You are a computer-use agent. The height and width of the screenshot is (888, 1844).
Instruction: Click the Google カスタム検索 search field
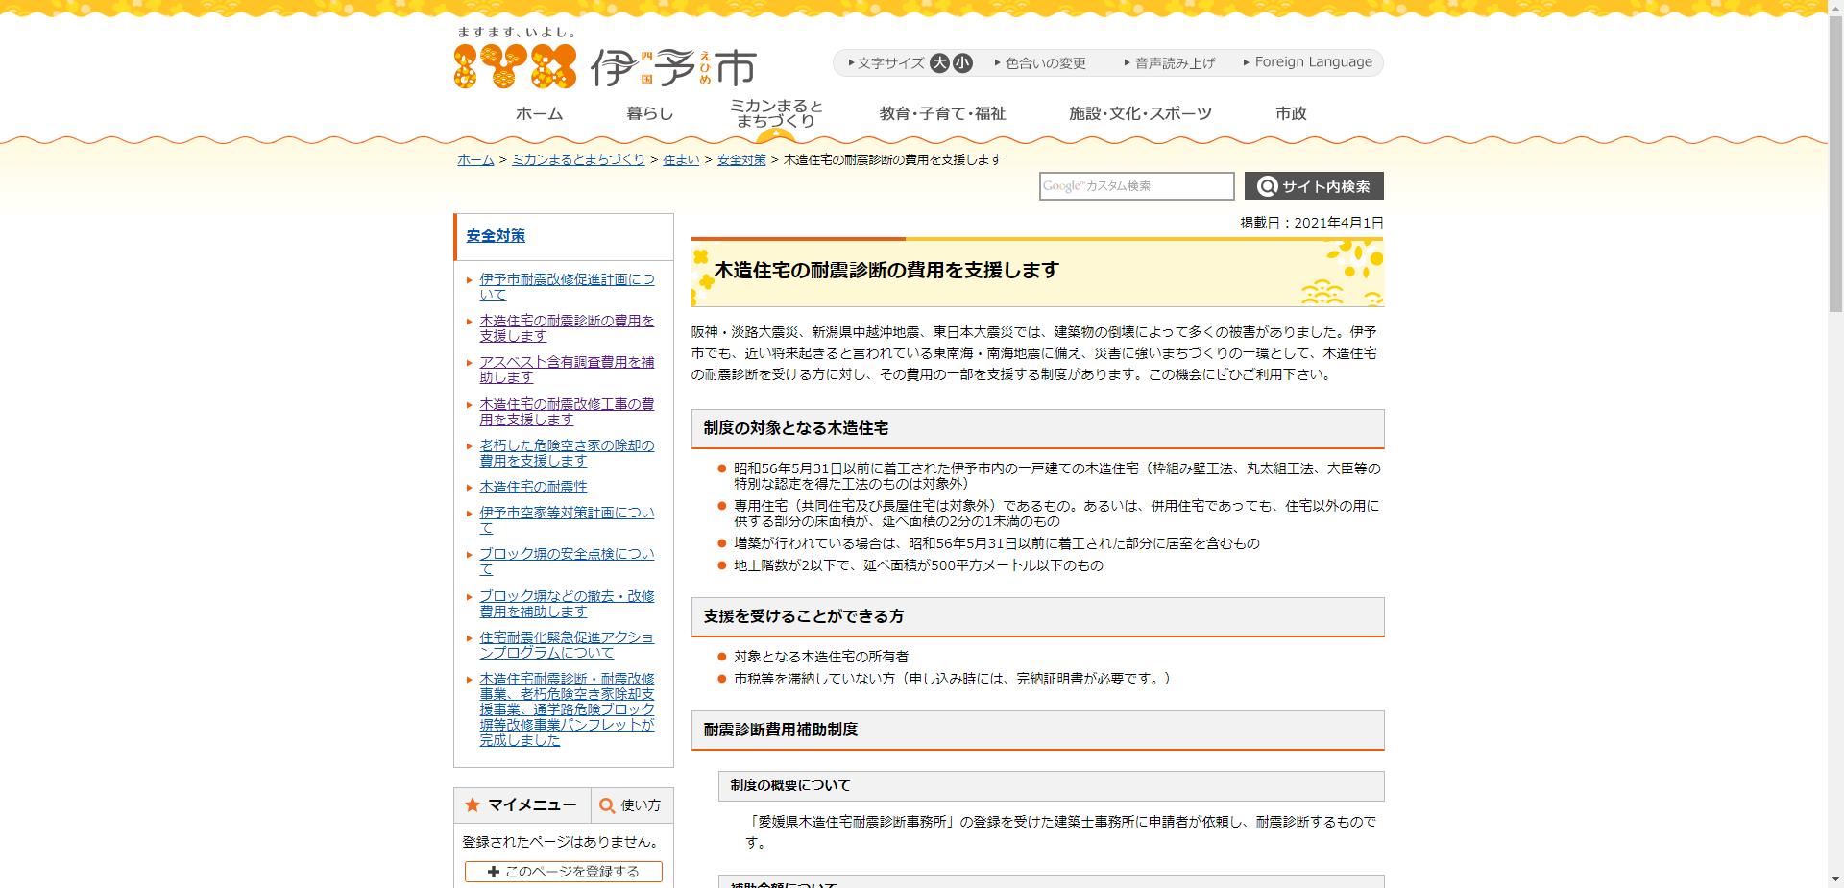coord(1136,186)
